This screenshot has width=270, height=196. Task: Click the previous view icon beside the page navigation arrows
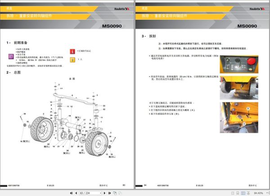[115, 193]
